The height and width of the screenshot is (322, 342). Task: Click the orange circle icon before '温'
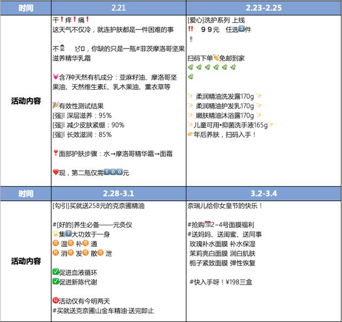tap(56, 243)
